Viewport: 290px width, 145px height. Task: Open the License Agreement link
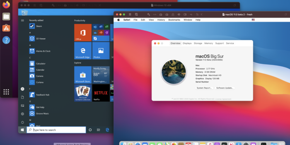pos(223,99)
